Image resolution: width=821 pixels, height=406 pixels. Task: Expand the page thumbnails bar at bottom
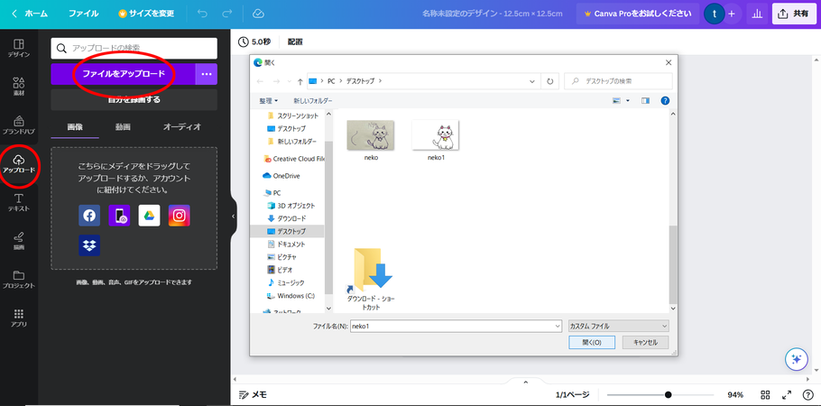[x=526, y=383]
